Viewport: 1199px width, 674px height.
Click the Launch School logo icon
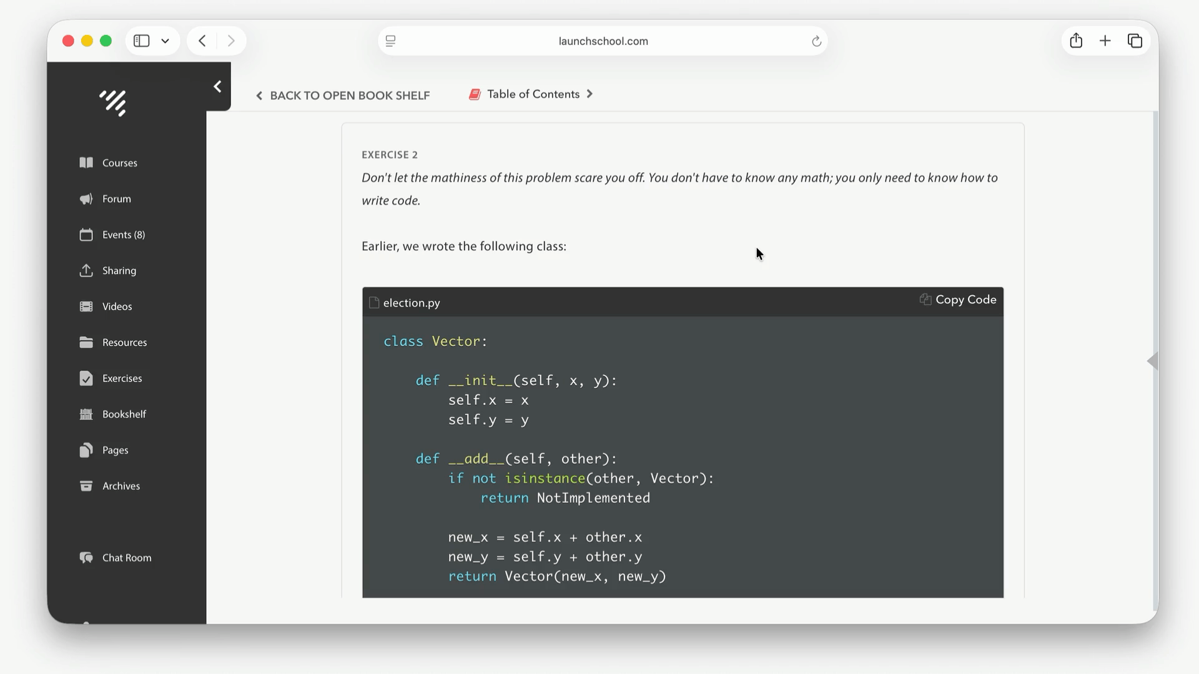(x=113, y=103)
